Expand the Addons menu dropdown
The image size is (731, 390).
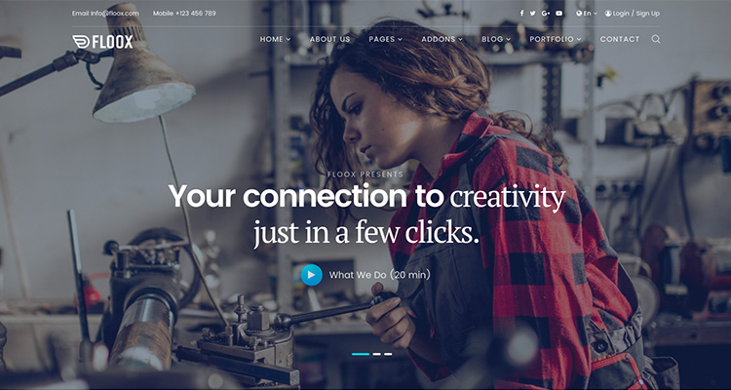[x=442, y=39]
